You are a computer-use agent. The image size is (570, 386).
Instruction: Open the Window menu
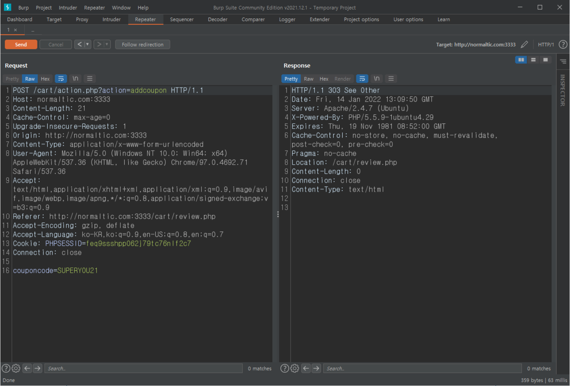[121, 8]
